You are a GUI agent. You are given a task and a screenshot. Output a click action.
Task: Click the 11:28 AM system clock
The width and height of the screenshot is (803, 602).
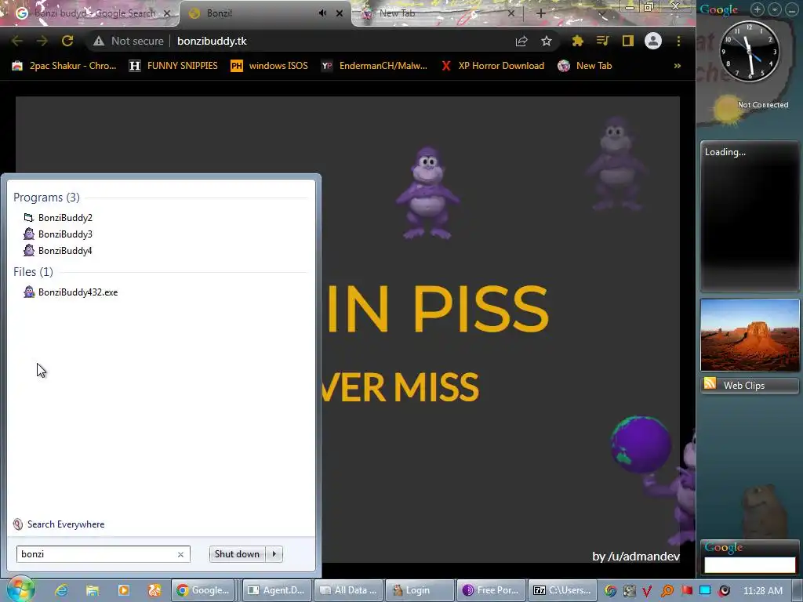[762, 591]
